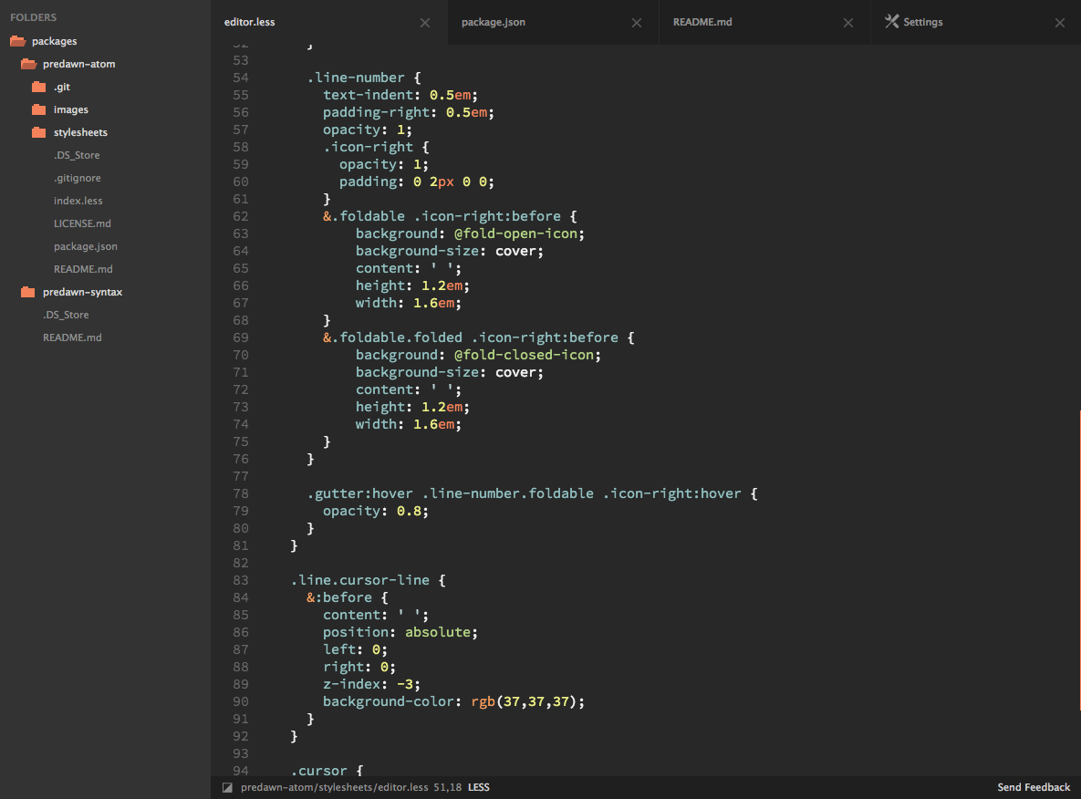Image resolution: width=1081 pixels, height=799 pixels.
Task: Collapse the packages folder in the tree view
Action: [x=53, y=40]
